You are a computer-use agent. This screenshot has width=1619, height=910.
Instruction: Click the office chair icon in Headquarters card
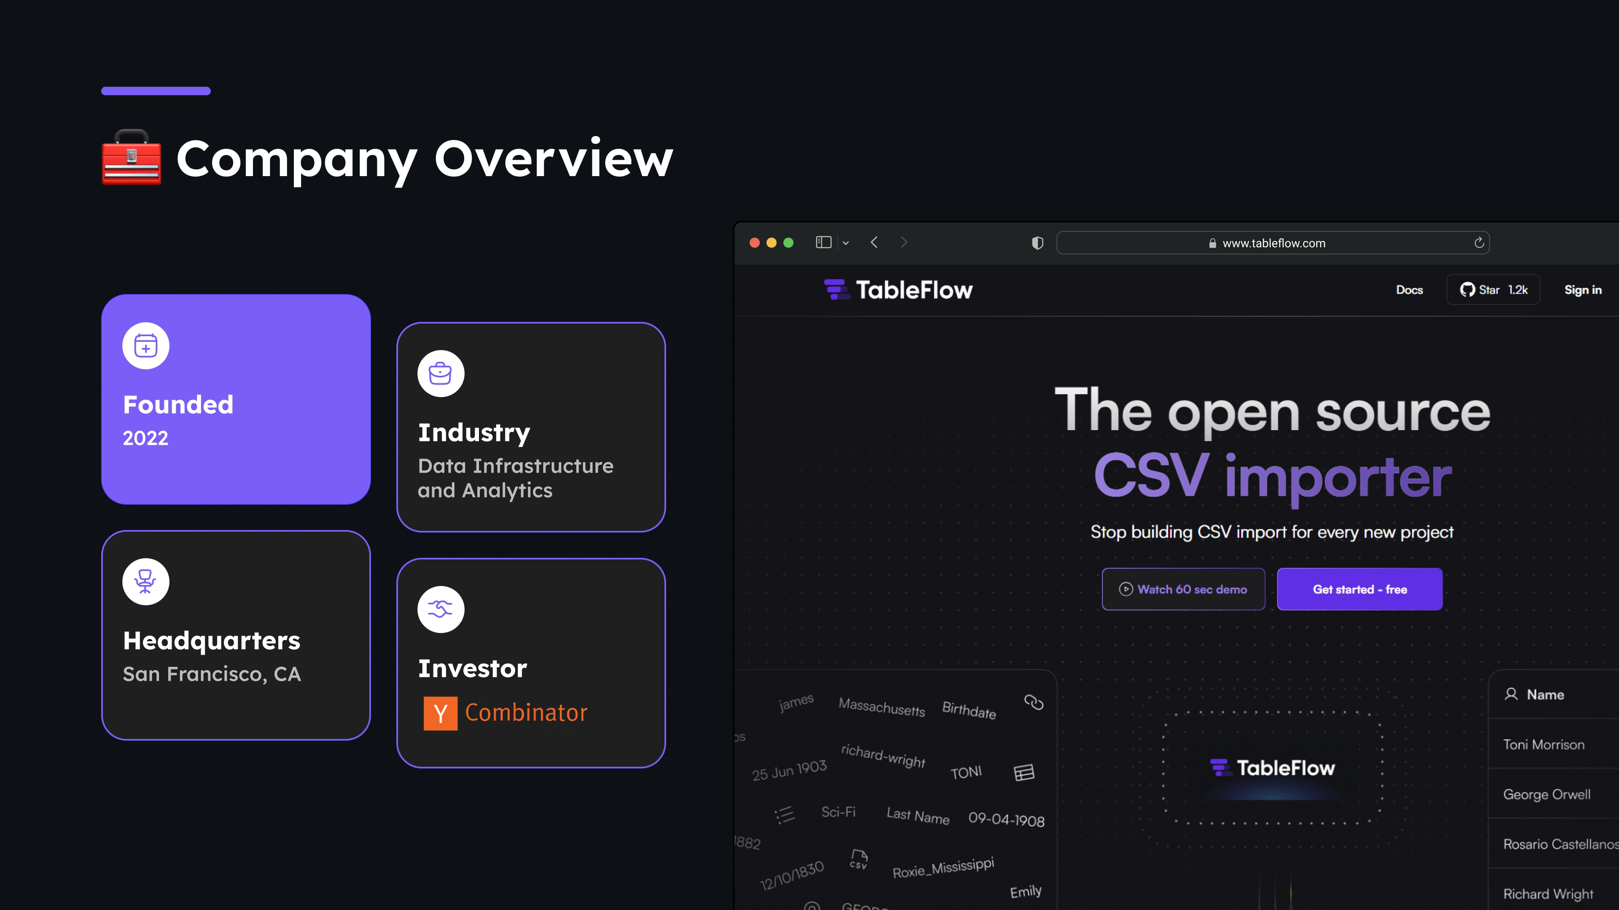[146, 581]
